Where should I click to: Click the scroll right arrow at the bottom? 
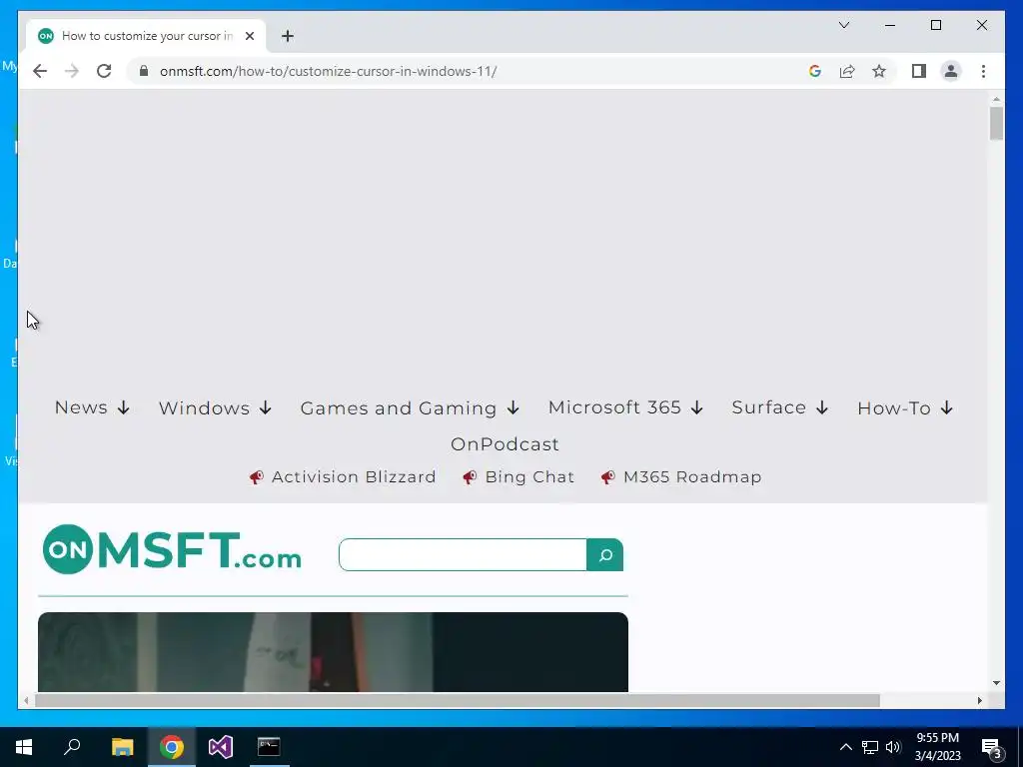979,700
